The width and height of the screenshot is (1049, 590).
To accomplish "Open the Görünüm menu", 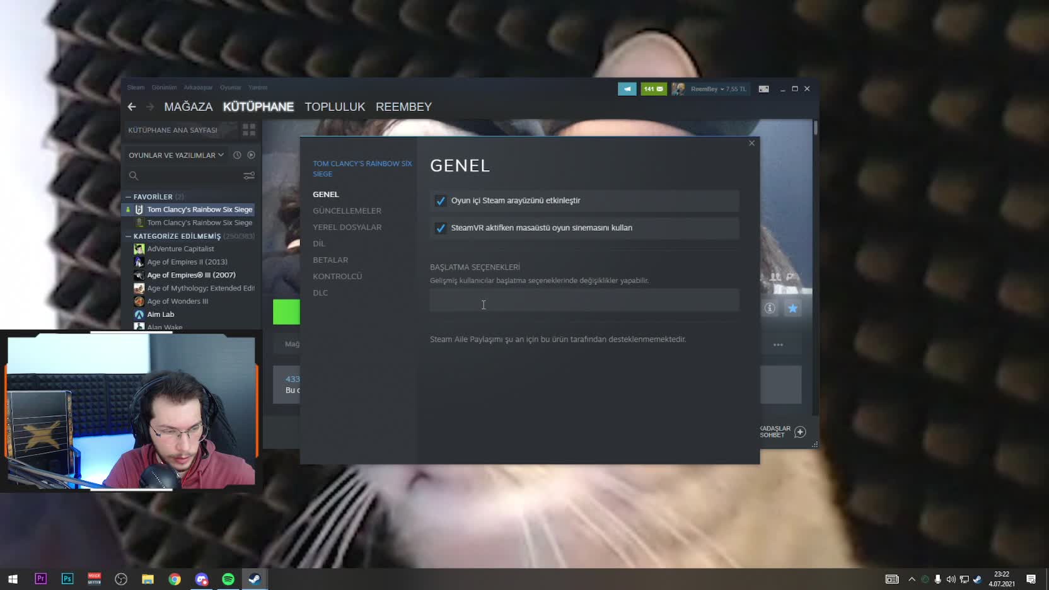I will coord(164,88).
